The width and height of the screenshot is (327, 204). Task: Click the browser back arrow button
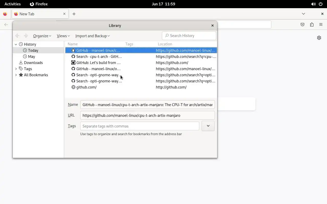[6, 25]
